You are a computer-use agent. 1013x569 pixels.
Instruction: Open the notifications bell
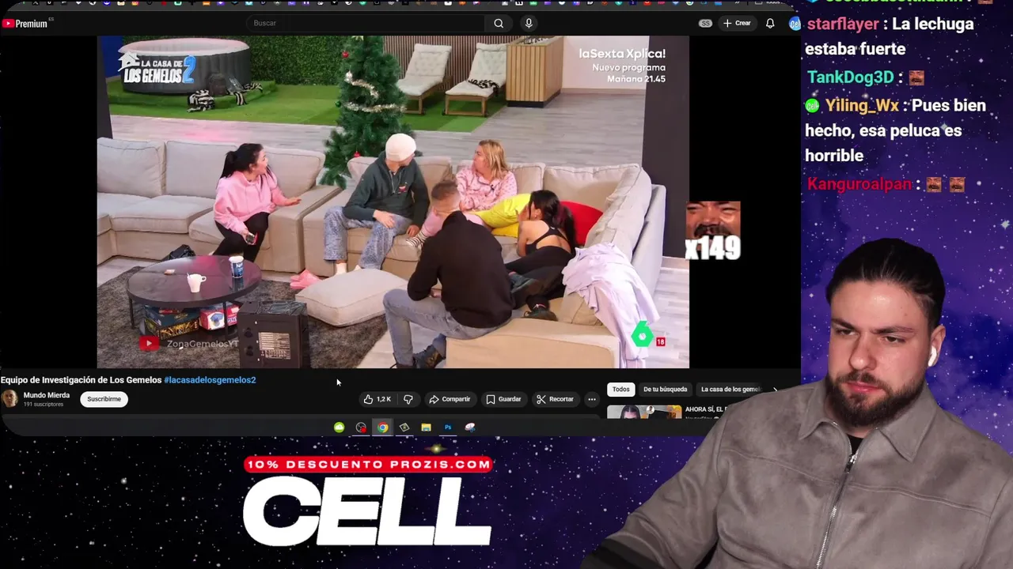(x=770, y=23)
